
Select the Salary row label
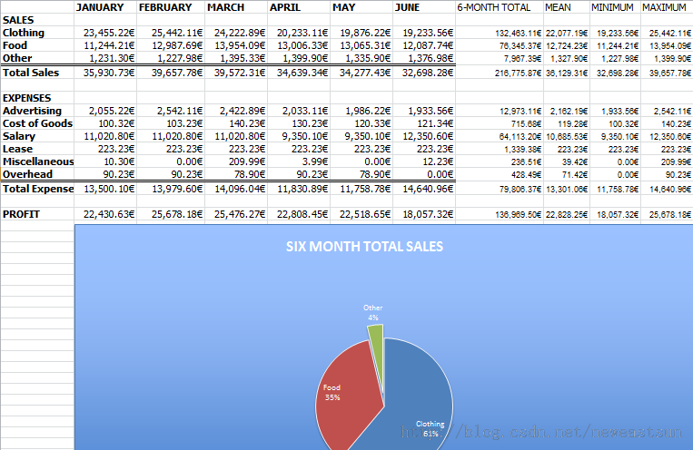pos(37,136)
